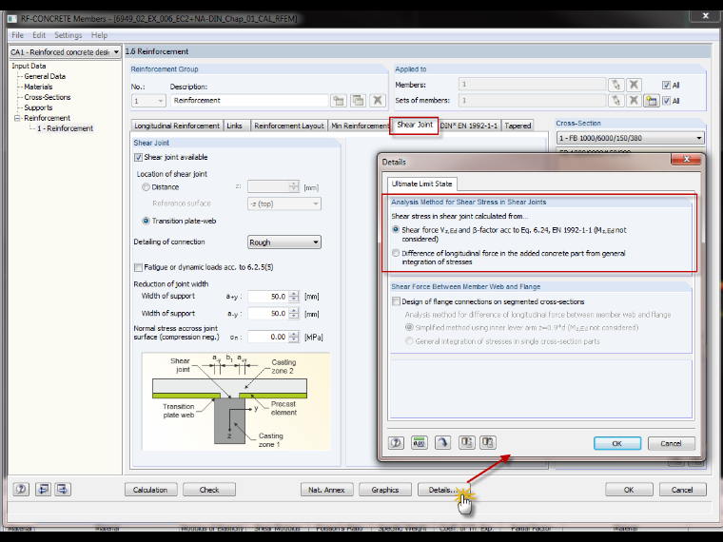This screenshot has height=542, width=723.
Task: Toggle Shear joint available checkbox
Action: [138, 158]
